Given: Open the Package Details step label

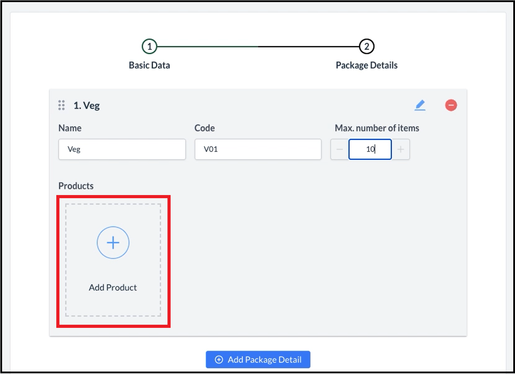Looking at the screenshot, I should [366, 65].
